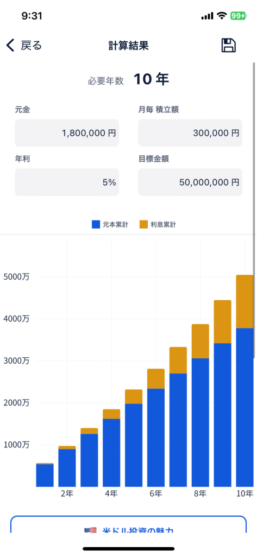
Task: Tap the 元金 field showing 1,800,000 円
Action: pyautogui.click(x=67, y=133)
